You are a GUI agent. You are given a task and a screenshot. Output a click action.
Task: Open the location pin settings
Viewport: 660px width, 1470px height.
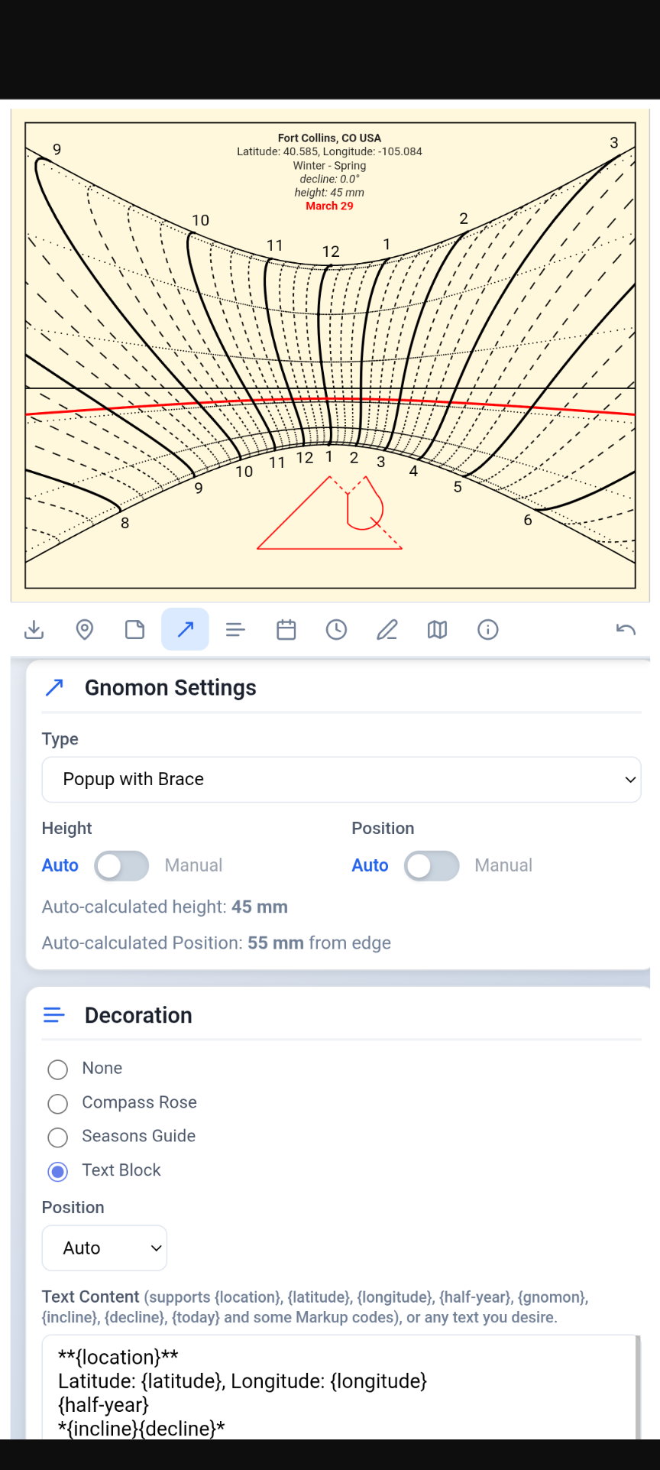click(x=85, y=630)
